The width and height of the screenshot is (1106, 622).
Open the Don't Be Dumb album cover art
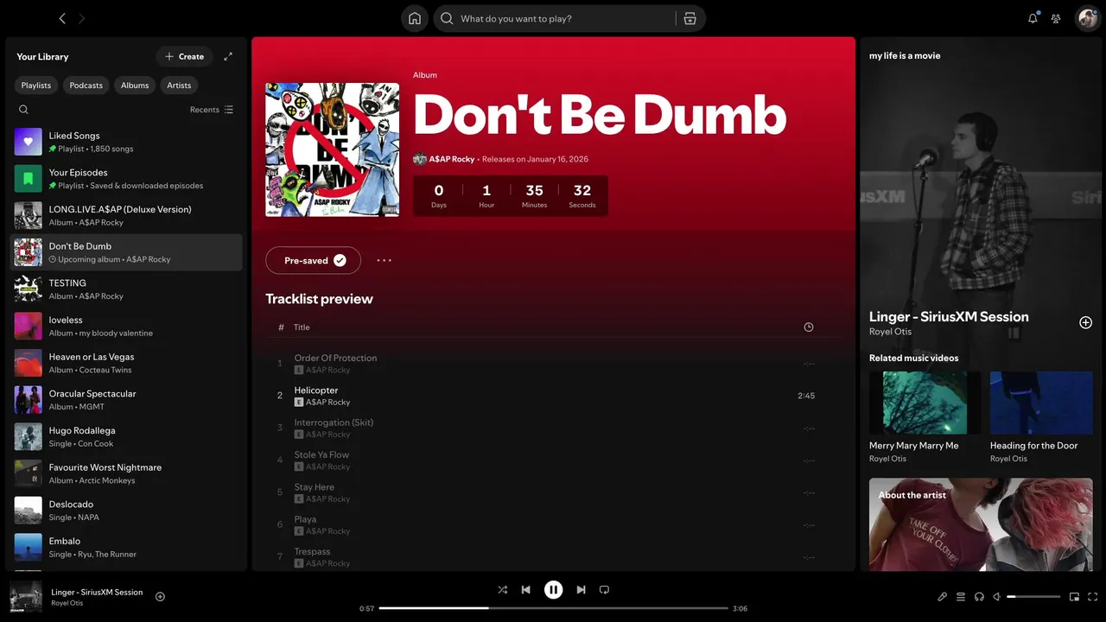pyautogui.click(x=332, y=149)
